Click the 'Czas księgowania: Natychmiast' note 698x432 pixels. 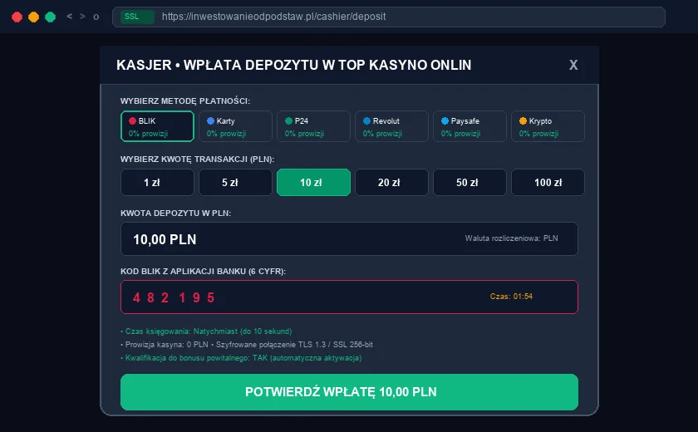[x=206, y=331]
